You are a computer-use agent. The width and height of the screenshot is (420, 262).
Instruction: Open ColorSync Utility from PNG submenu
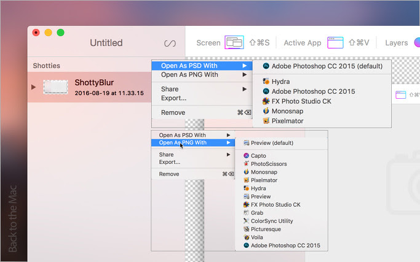coord(281,221)
